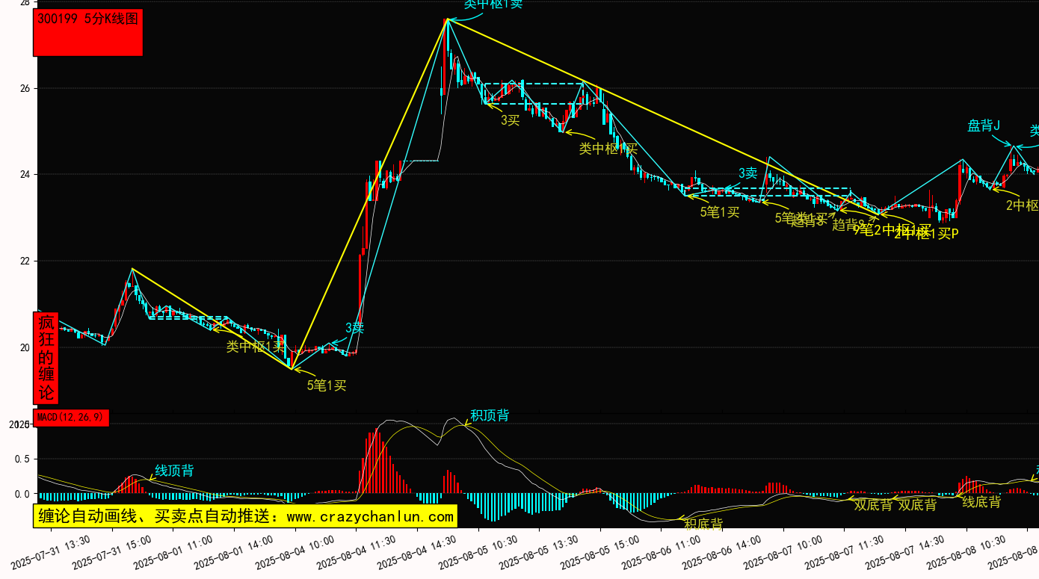Click the 线底背 divergence marker
This screenshot has height=579, width=1039.
(981, 502)
